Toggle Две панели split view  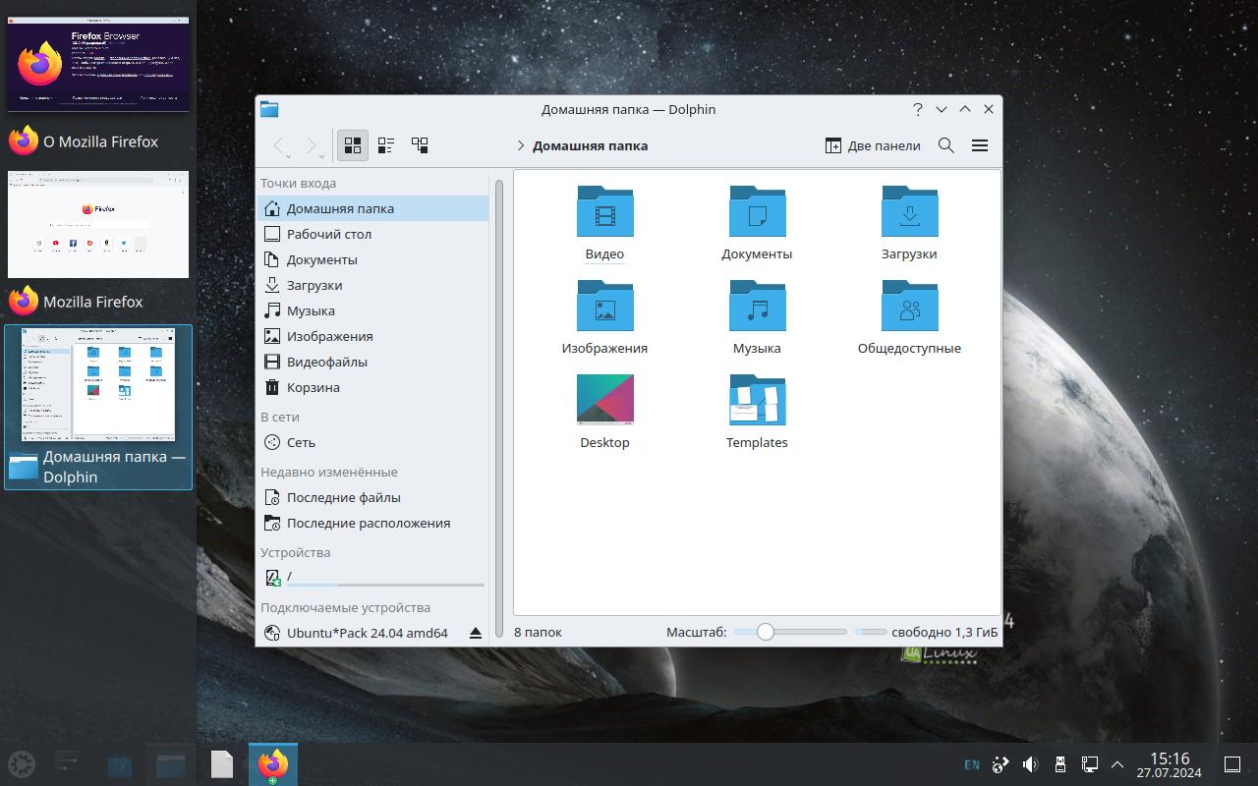(x=873, y=145)
